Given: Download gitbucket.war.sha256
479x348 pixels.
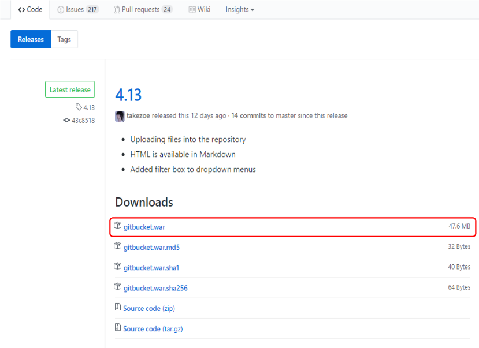Looking at the screenshot, I should tap(155, 288).
